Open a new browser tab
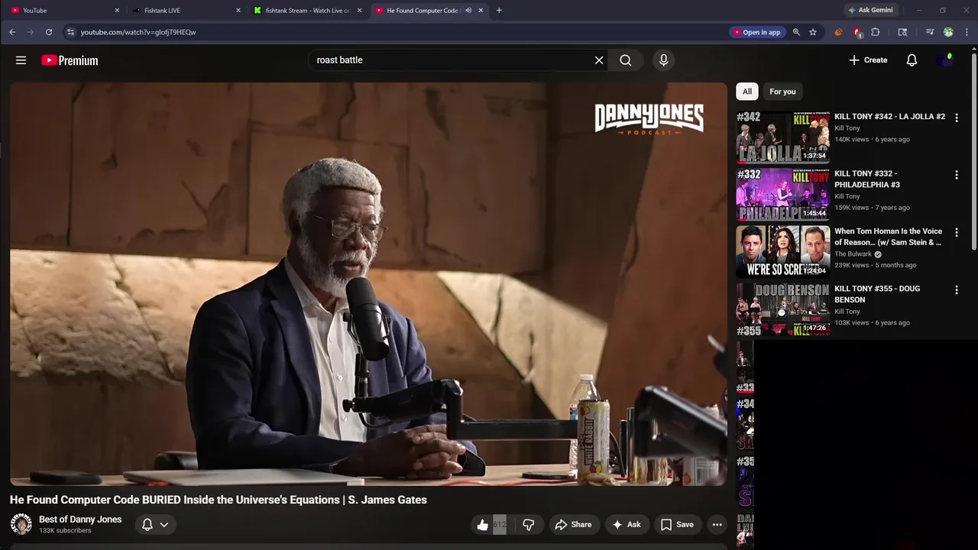Screen dimensions: 978x550 point(499,11)
